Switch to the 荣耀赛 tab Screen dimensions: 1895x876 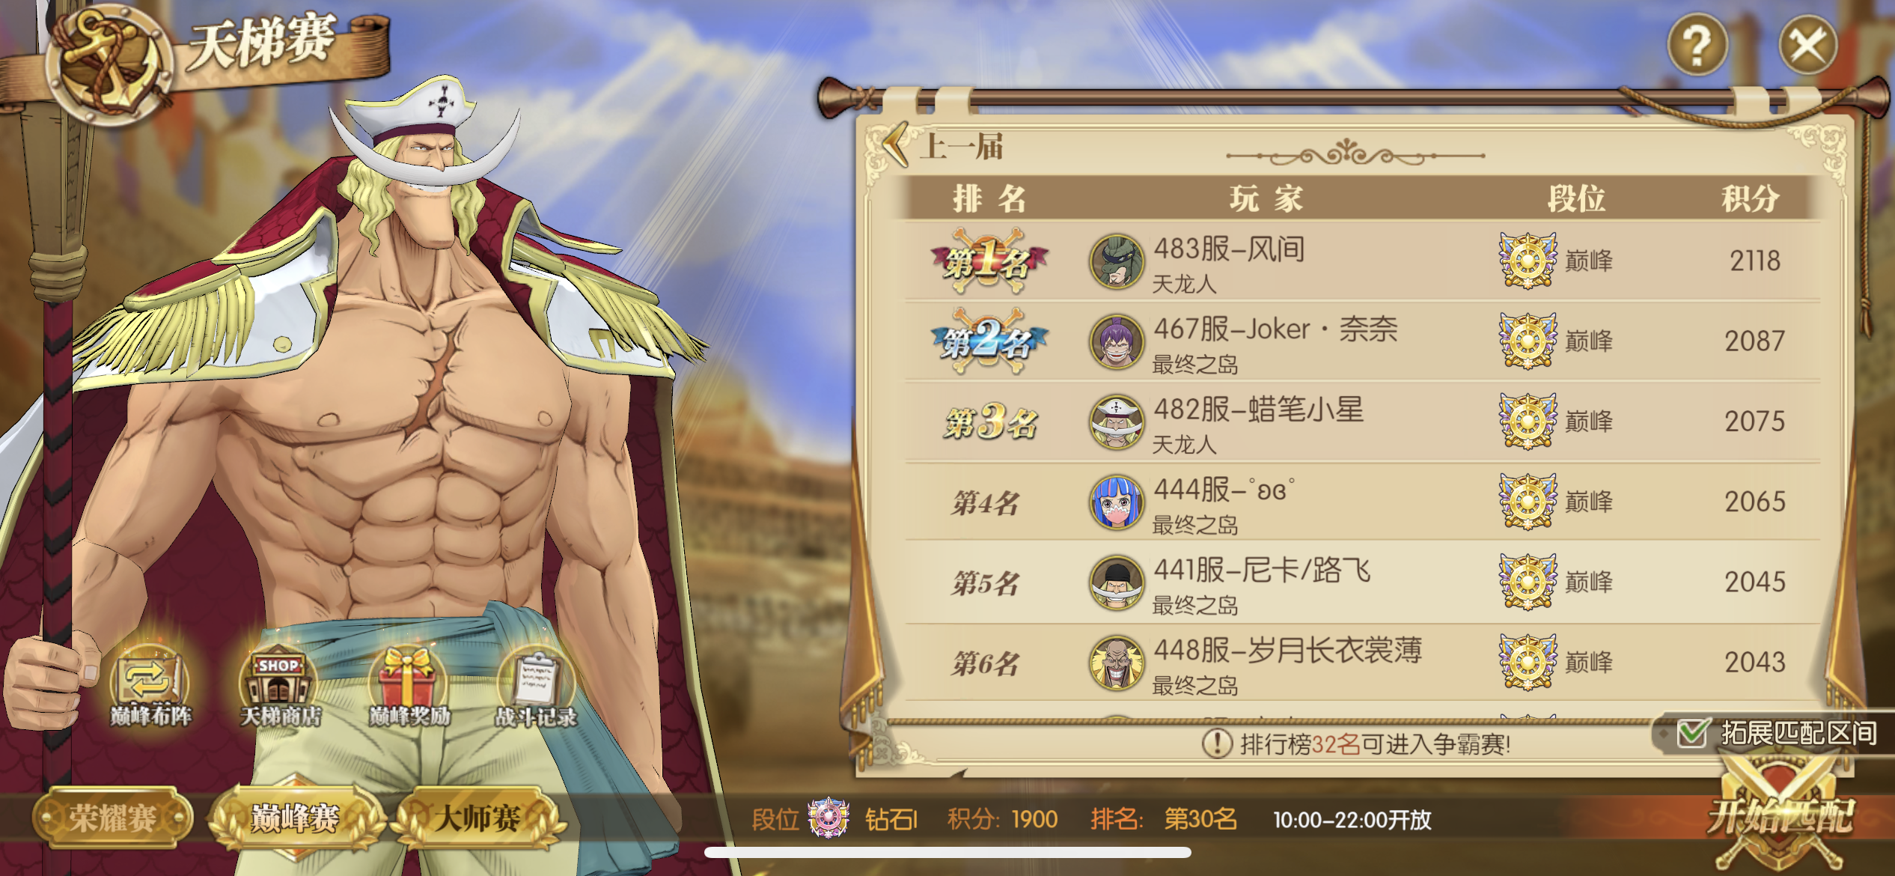pos(112,818)
